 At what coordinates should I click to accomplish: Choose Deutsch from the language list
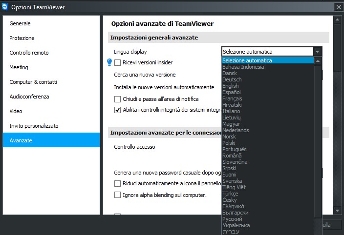click(x=268, y=79)
